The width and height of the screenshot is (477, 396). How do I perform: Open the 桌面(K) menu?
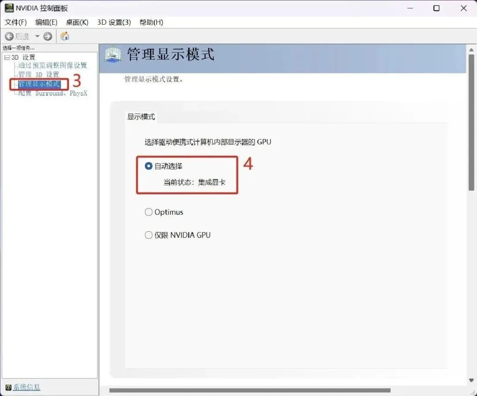(77, 22)
